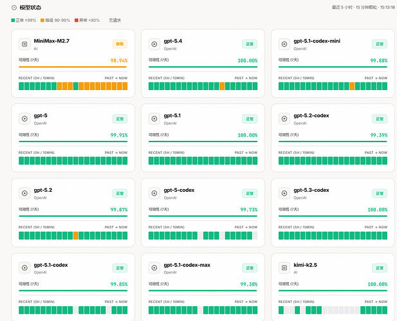Click the gpt-5.2-codex OpenAI icon

284,119
